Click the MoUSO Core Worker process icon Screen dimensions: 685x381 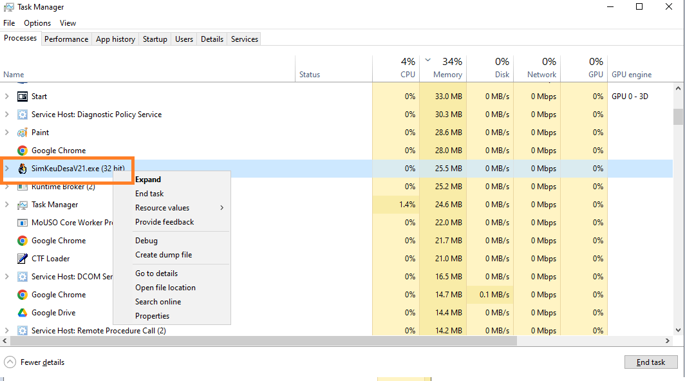click(x=22, y=223)
